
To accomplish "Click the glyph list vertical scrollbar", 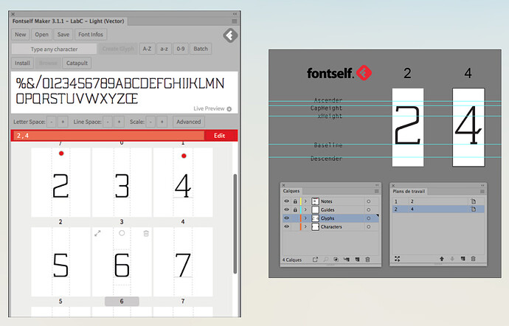I will tap(235, 224).
